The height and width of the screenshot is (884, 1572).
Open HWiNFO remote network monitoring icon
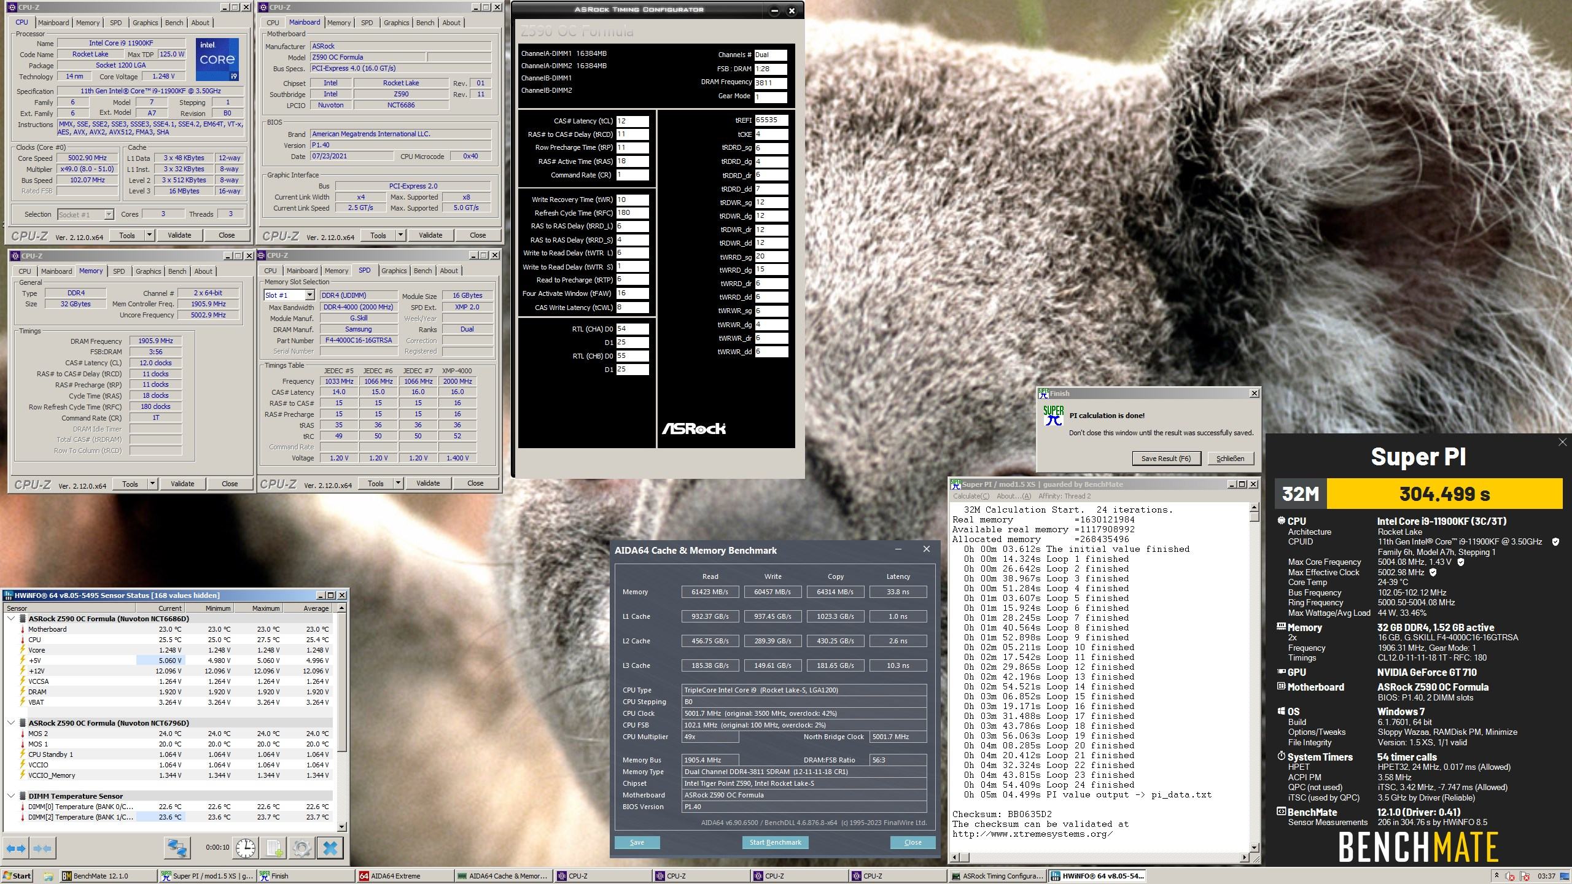[177, 848]
